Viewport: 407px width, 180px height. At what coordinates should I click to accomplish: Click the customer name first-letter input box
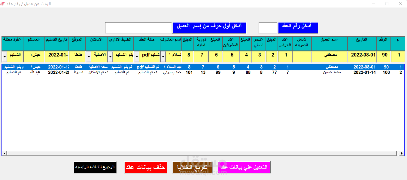(x=138, y=28)
